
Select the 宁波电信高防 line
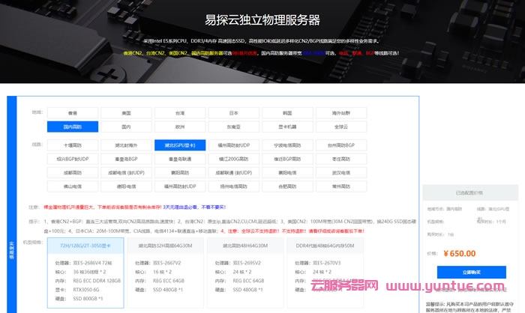coord(287,145)
